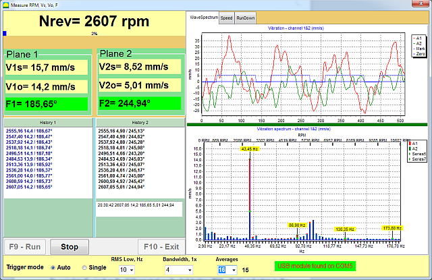Select History 1 row 2607,05 14,2 / 185,65°
432x280 pixels.
click(x=29, y=187)
